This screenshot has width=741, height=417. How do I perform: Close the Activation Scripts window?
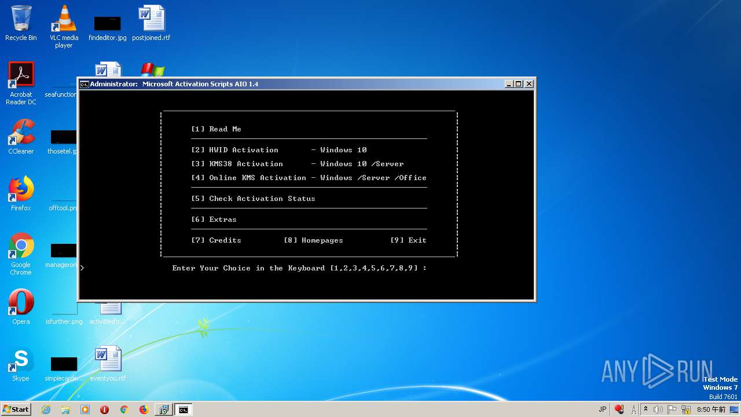529,84
